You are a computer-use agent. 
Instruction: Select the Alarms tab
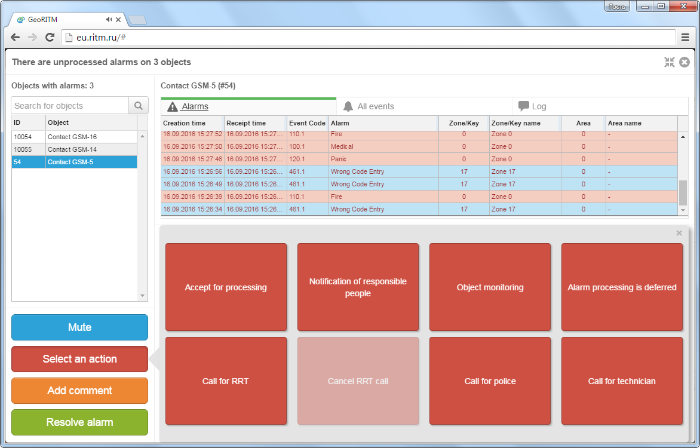point(188,106)
